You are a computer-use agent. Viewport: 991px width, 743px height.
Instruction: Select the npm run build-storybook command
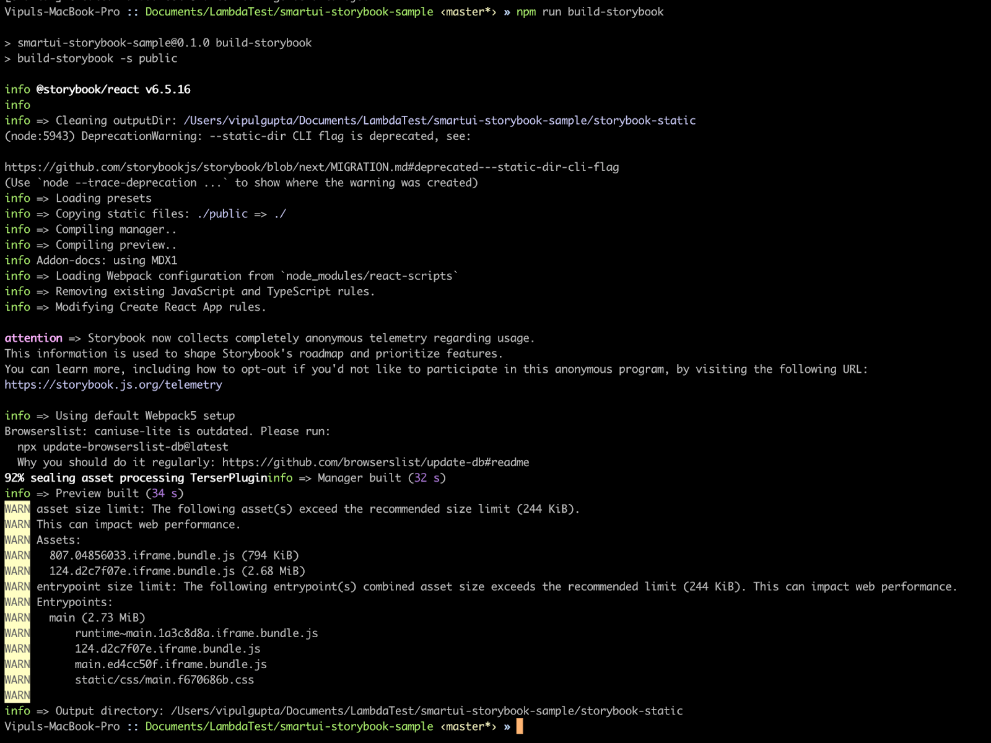pos(590,12)
